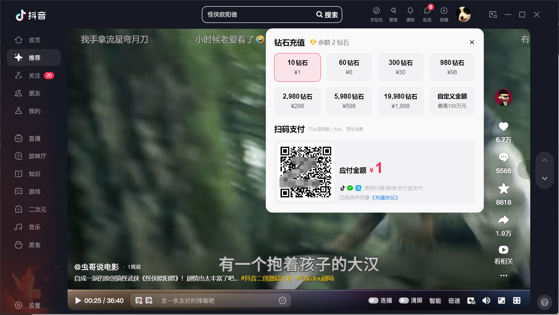Image resolution: width=559 pixels, height=315 pixels.
Task: Click the down chevron for next video
Action: [x=544, y=179]
